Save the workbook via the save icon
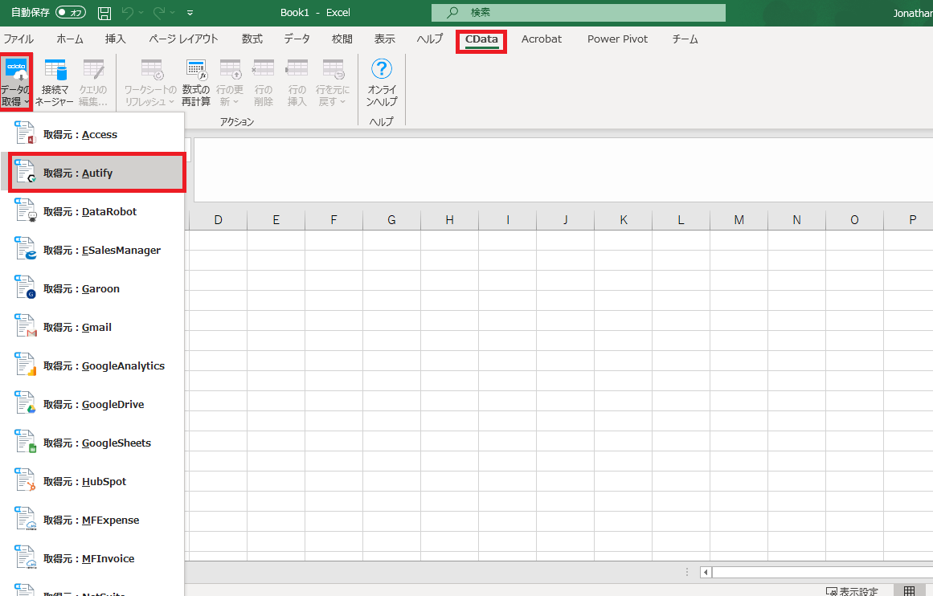 point(104,12)
